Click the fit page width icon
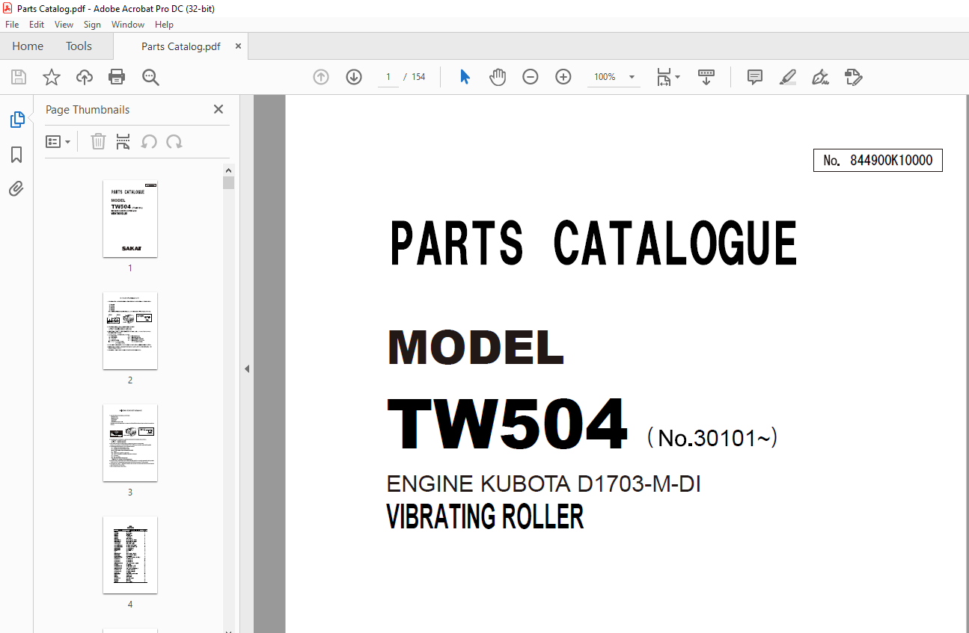The width and height of the screenshot is (969, 633). click(664, 77)
